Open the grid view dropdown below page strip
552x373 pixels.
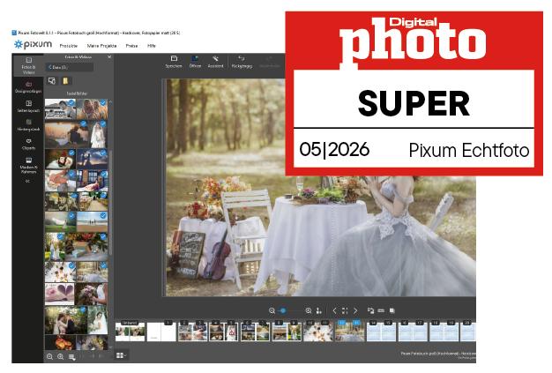pos(121,355)
